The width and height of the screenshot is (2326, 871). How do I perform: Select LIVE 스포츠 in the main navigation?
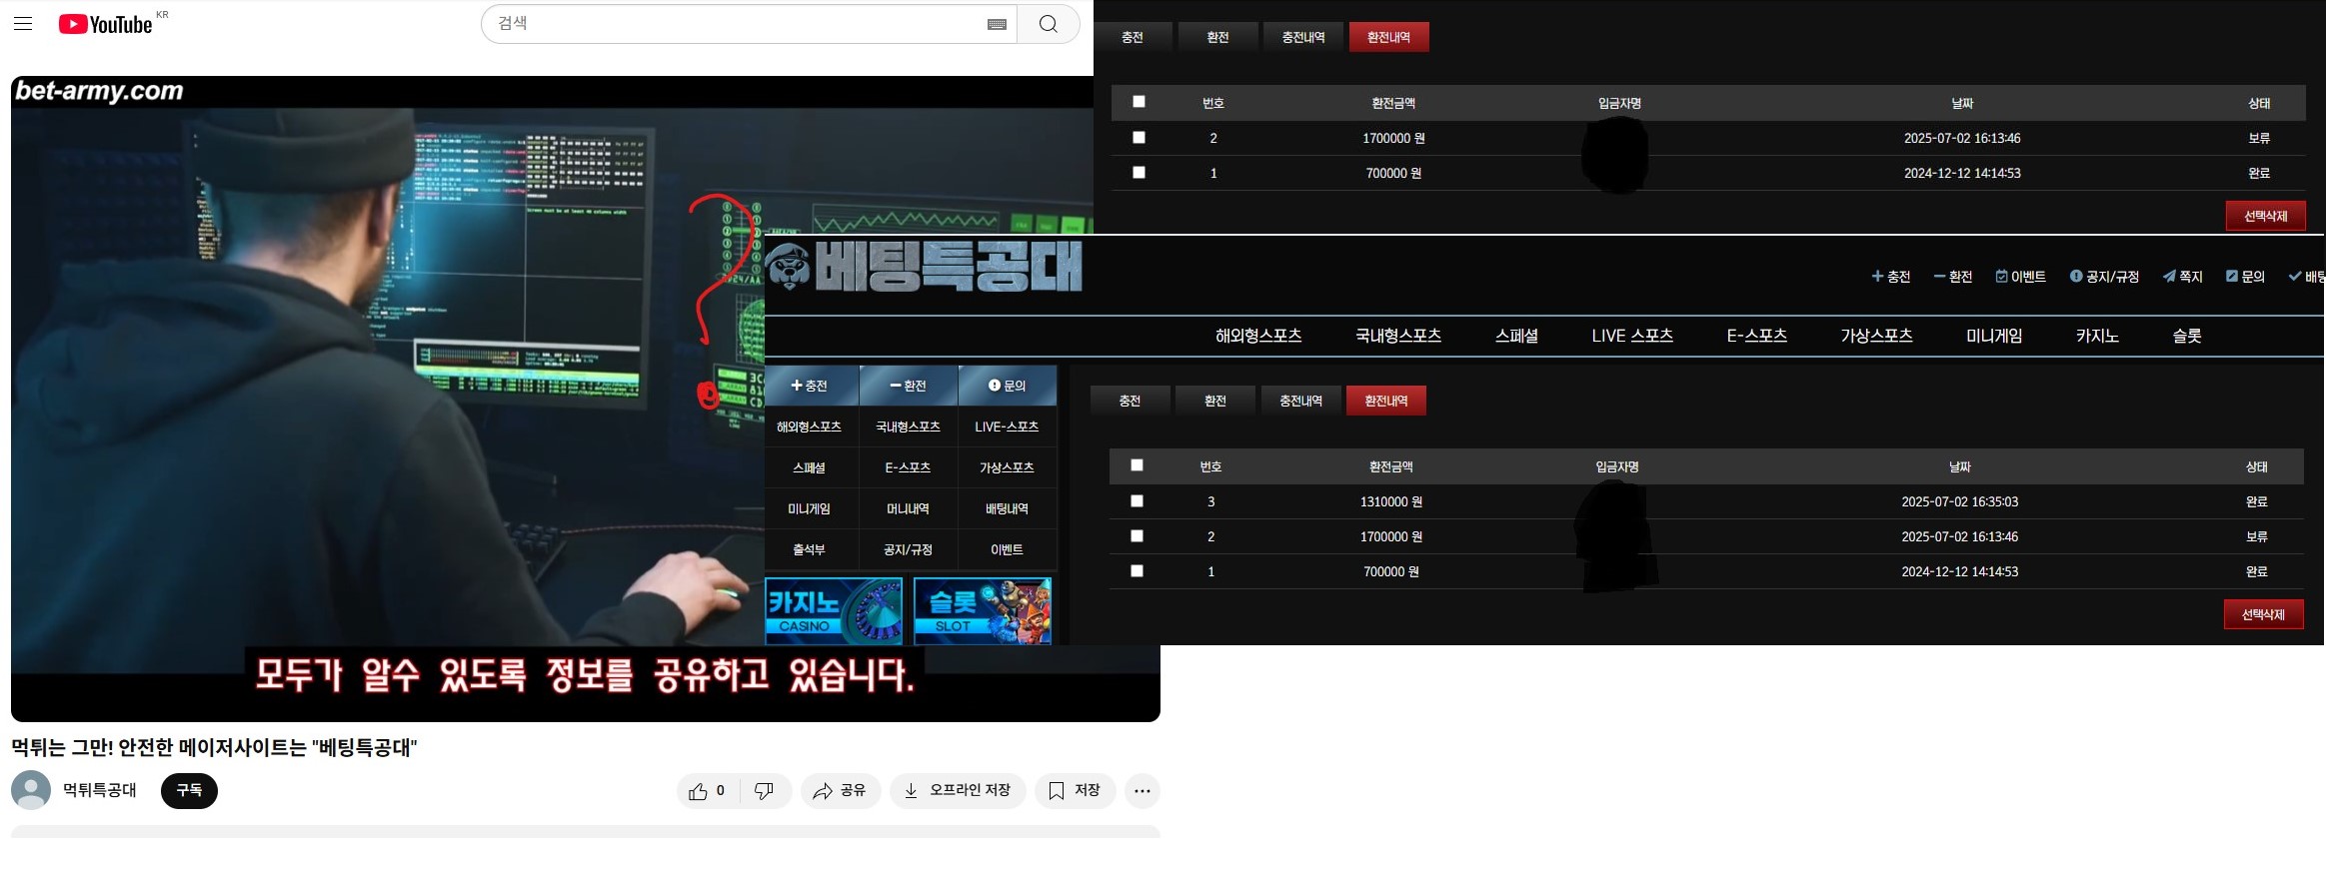pos(1632,336)
